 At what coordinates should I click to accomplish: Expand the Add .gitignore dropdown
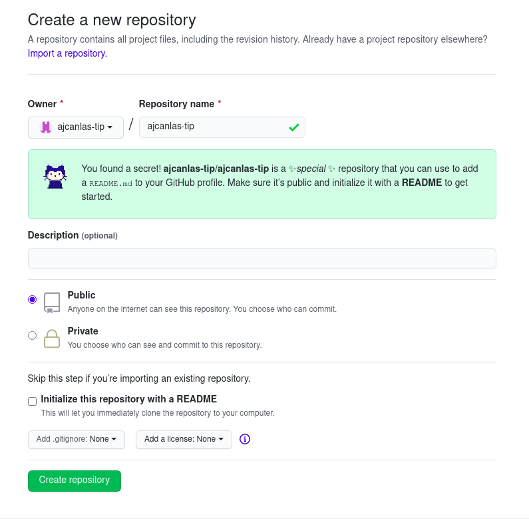(x=77, y=439)
